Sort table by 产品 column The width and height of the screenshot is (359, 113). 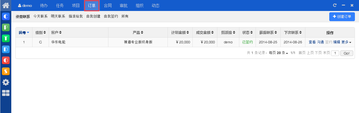[138, 33]
